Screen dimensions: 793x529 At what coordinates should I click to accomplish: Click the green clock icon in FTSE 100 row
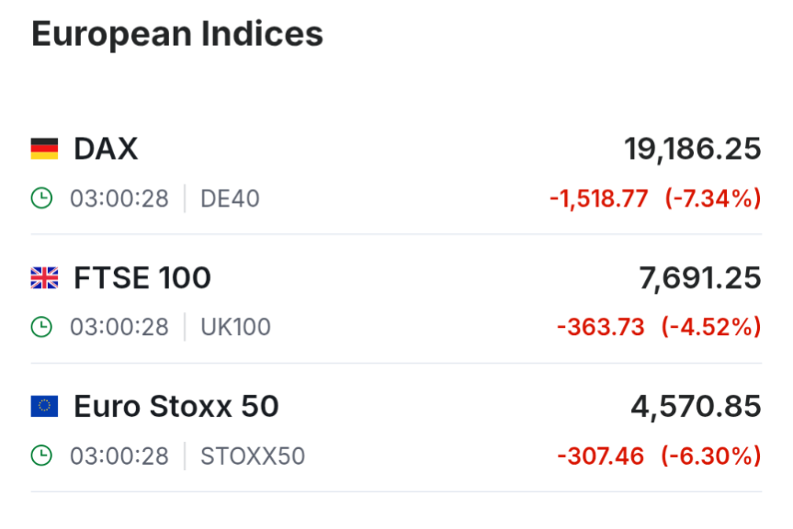click(41, 327)
